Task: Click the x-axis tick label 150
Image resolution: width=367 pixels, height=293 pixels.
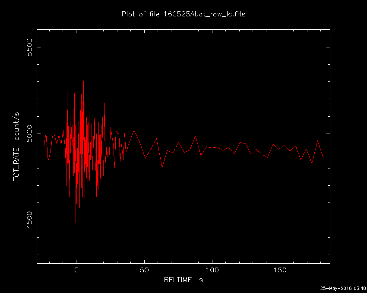Action: pyautogui.click(x=280, y=270)
